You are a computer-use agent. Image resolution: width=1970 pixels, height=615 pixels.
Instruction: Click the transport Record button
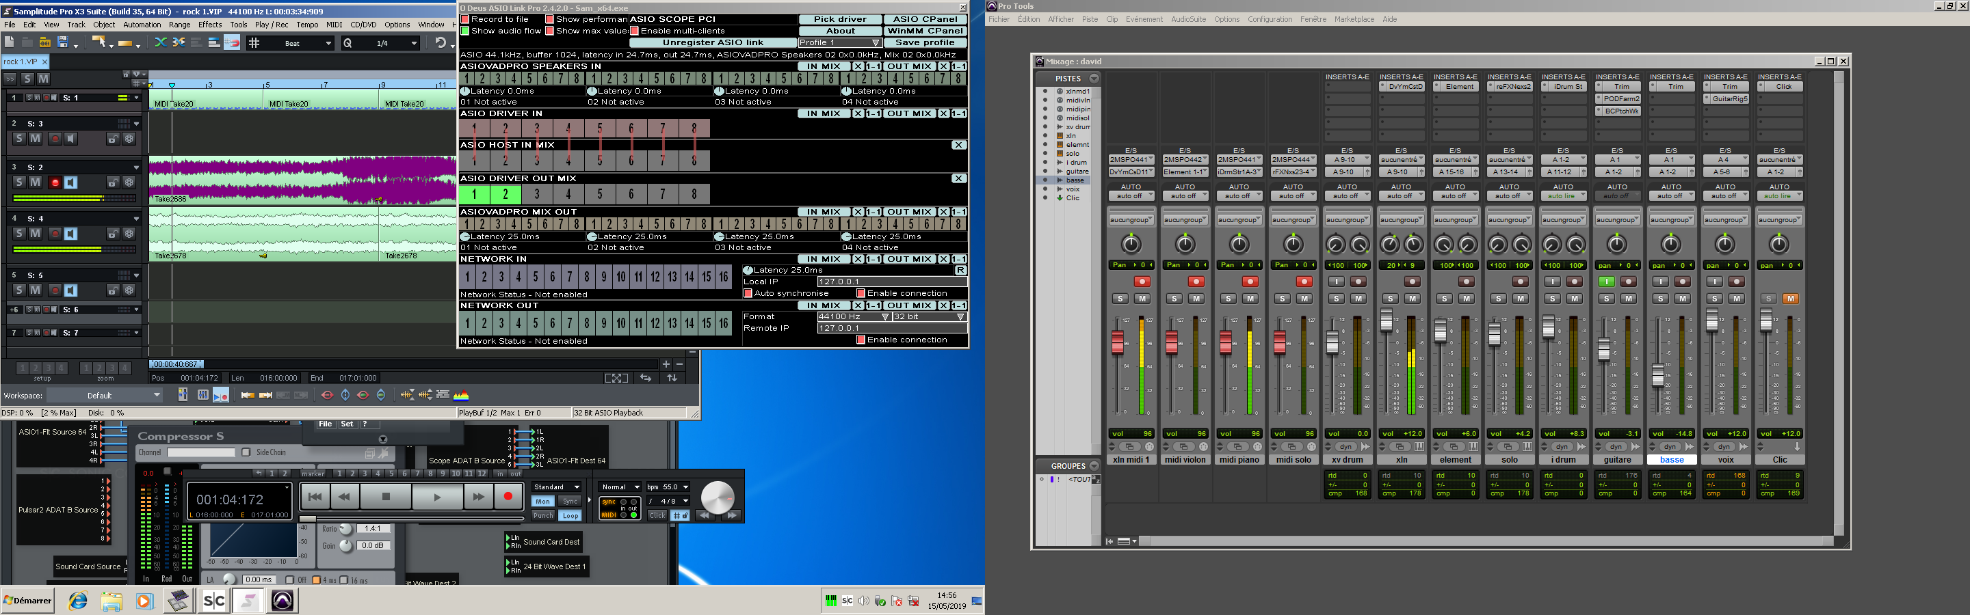click(507, 497)
